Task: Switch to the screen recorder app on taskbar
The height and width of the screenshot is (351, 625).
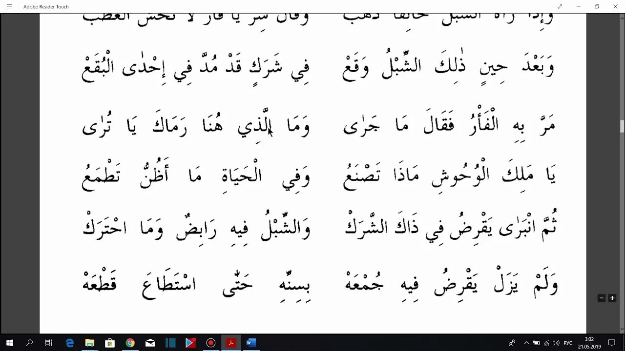Action: [210, 343]
